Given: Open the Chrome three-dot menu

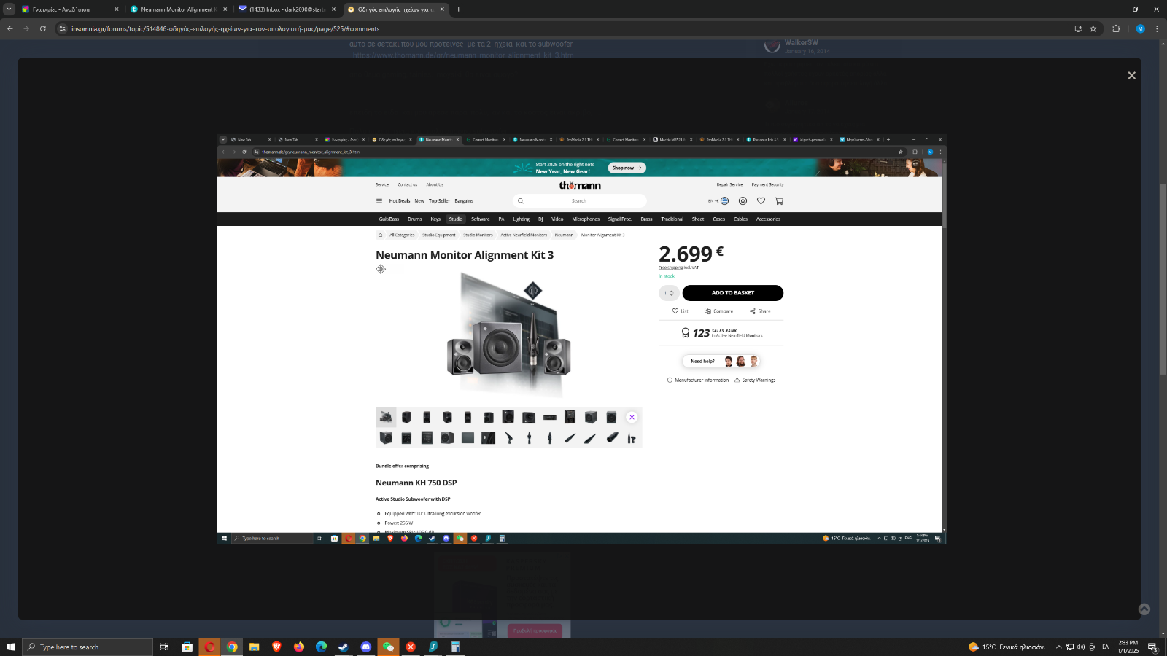Looking at the screenshot, I should coord(1157,28).
